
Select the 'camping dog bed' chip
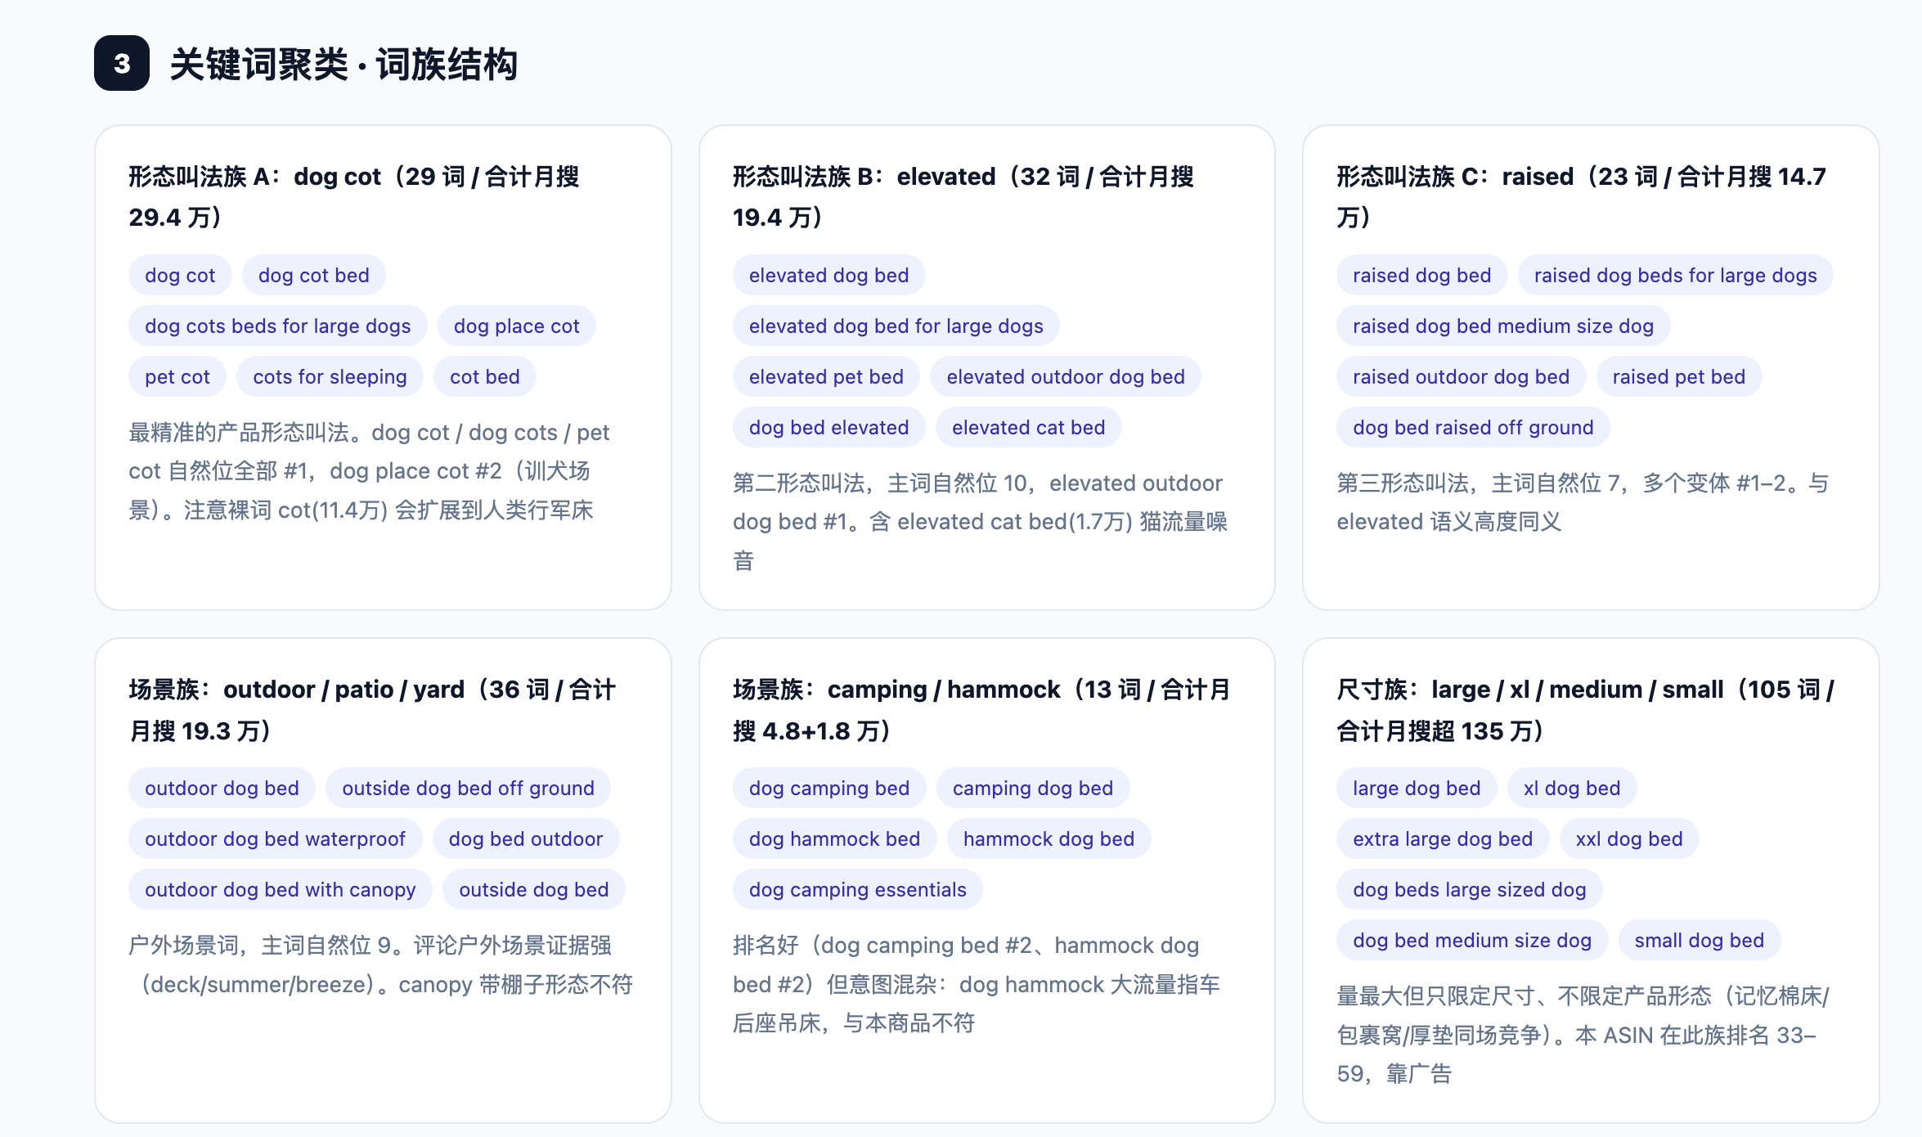1033,789
